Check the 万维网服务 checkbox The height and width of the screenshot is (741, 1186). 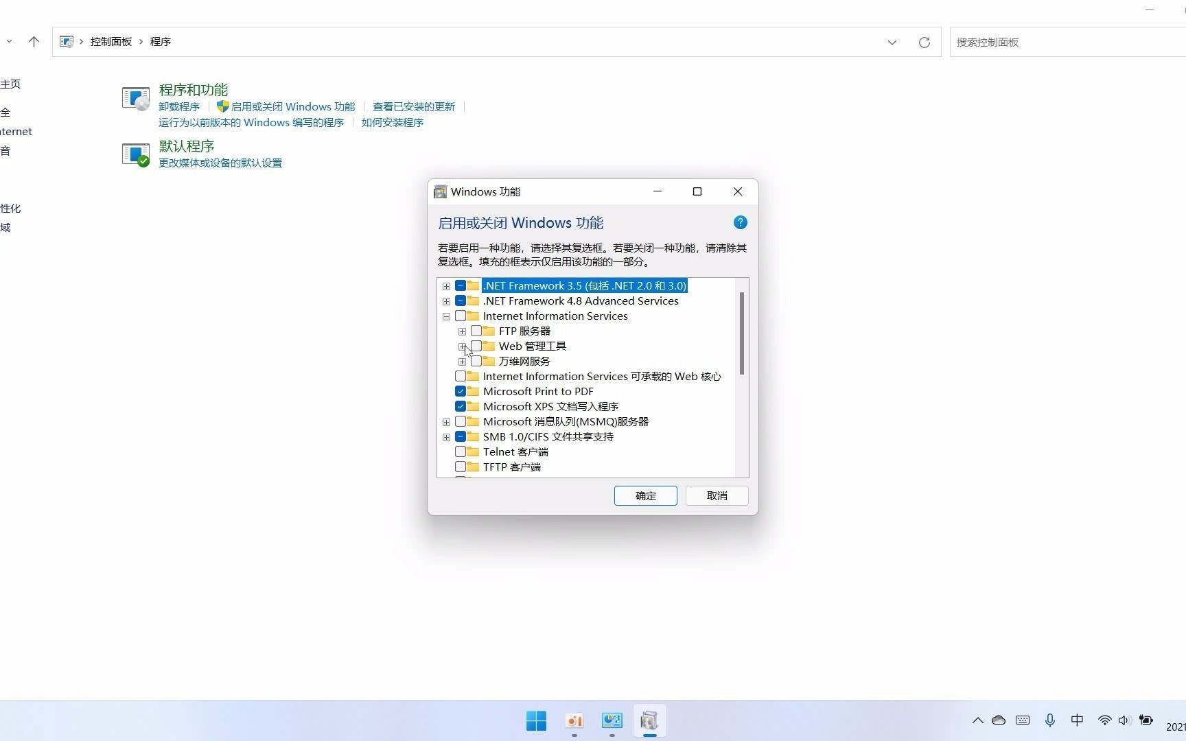point(476,361)
